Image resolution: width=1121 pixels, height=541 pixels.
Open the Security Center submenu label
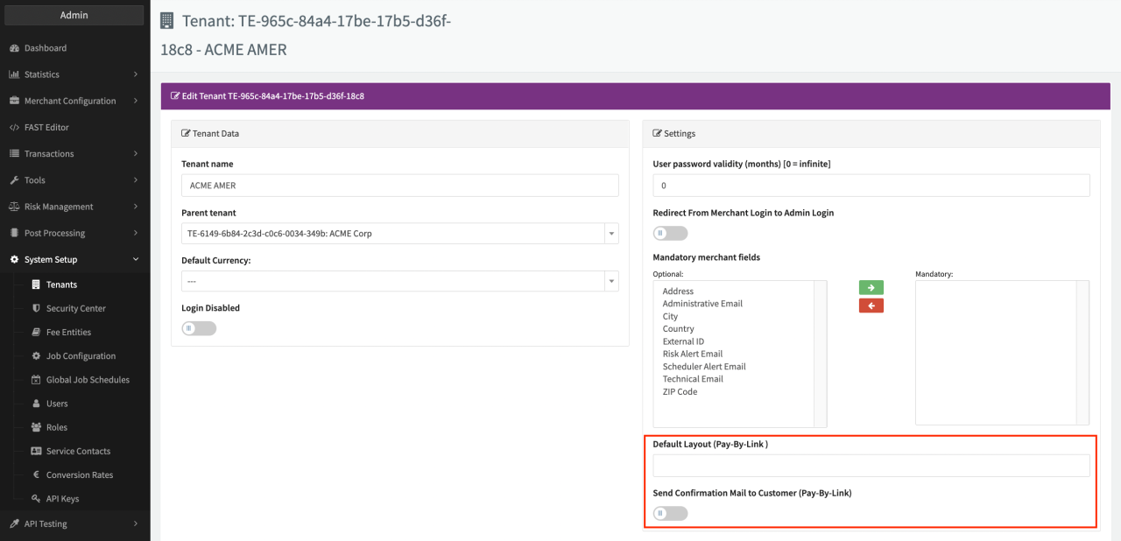pyautogui.click(x=76, y=308)
